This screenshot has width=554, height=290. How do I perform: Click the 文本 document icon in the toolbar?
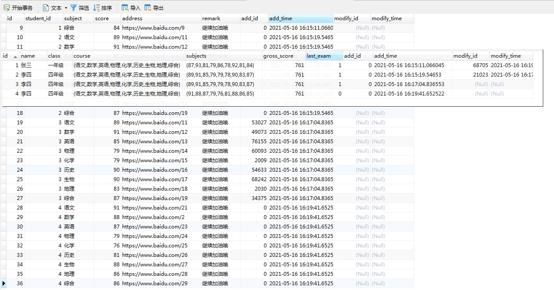pyautogui.click(x=46, y=8)
